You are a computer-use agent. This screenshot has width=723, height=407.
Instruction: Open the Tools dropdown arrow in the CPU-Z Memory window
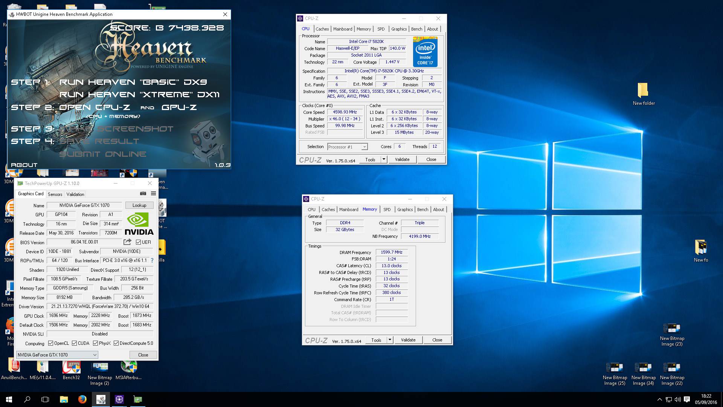click(x=390, y=340)
